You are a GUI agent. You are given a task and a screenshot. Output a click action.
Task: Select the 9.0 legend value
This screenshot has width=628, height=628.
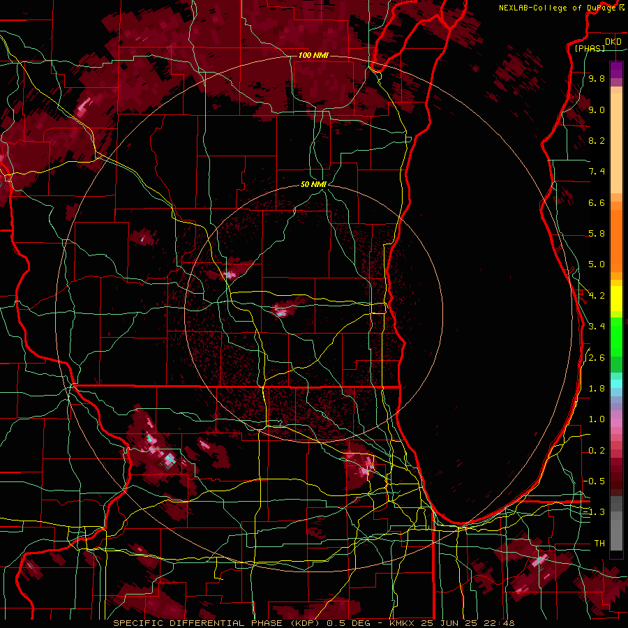597,110
